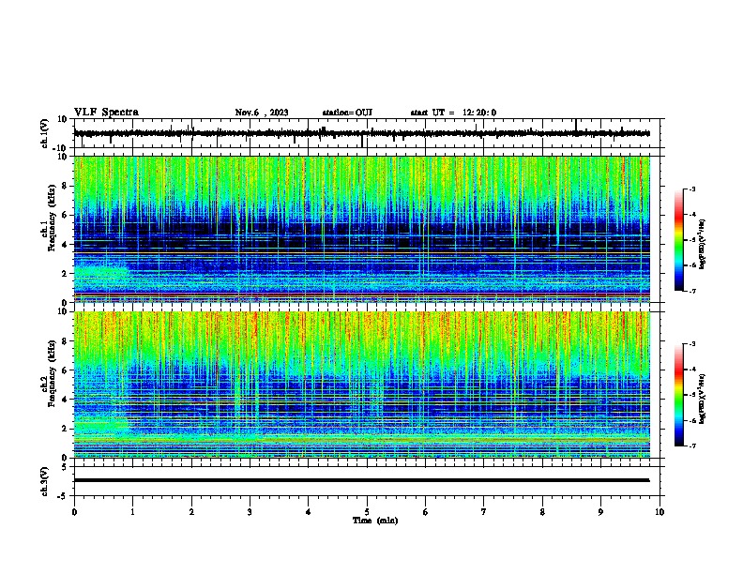Click the "ch.3(V)" axis label
This screenshot has height=574, width=743.
[45, 481]
